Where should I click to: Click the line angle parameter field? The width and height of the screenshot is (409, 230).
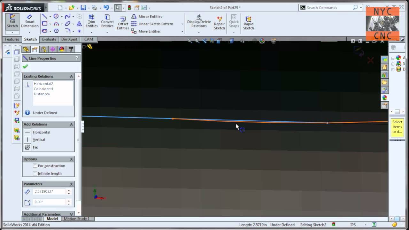[x=49, y=202]
